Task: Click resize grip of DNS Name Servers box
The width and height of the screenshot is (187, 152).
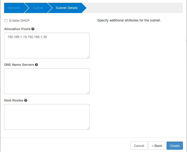Action: click(88, 93)
